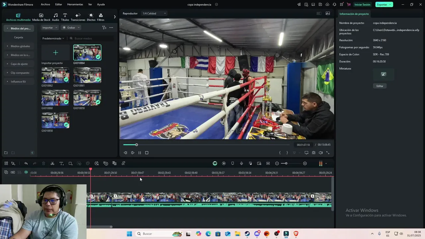This screenshot has width=425, height=239.
Task: Play the preview with the play button
Action: [132, 153]
